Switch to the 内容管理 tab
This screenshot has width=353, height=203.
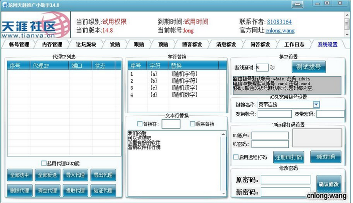(x=52, y=44)
